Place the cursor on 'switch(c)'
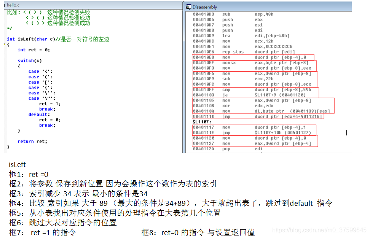370x237 pixels. pos(30,60)
